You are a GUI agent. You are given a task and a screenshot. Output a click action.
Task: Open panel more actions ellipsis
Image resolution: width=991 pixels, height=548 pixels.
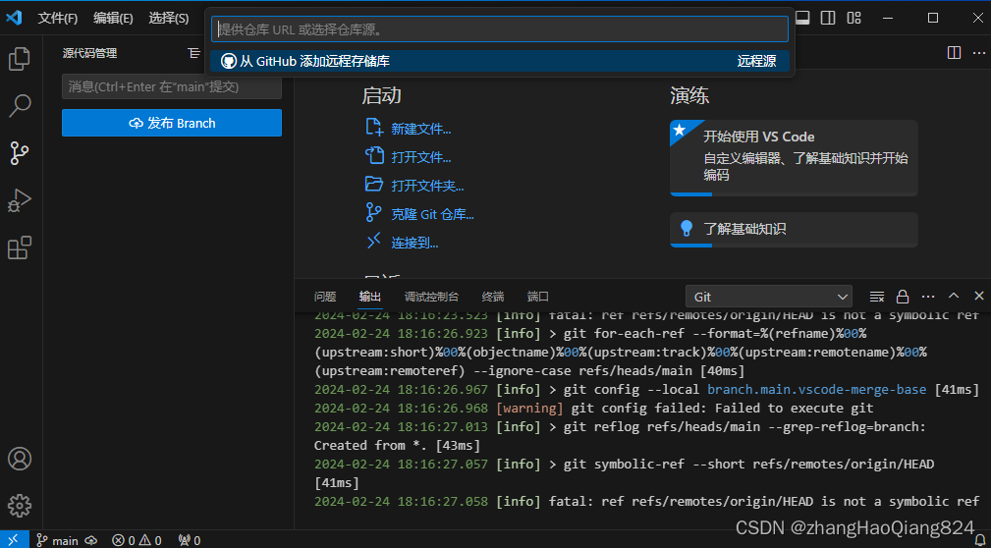coord(928,297)
